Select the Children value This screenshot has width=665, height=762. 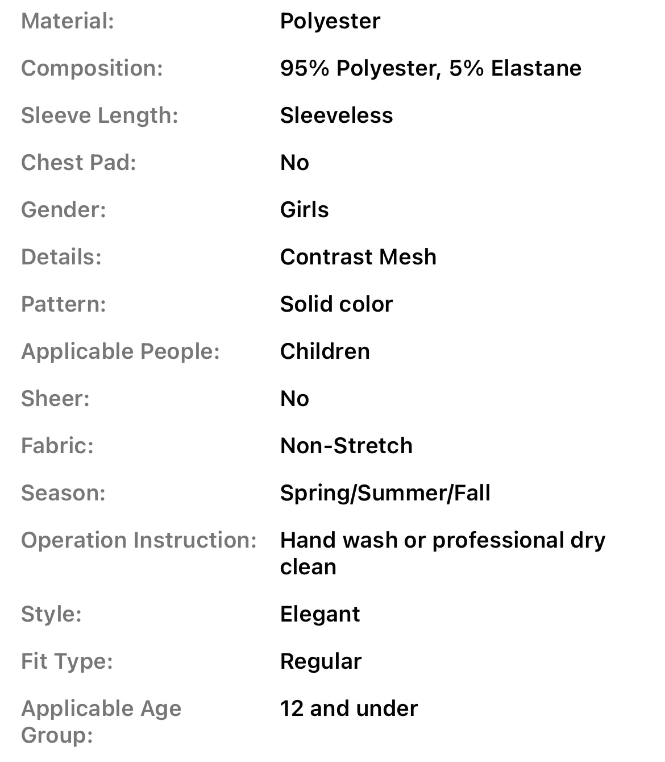[325, 352]
